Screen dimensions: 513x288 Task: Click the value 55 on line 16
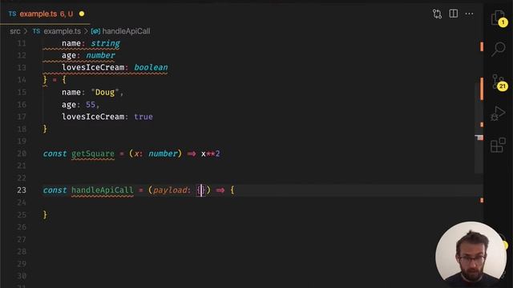pyautogui.click(x=91, y=105)
